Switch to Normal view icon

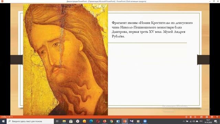coord(201,117)
